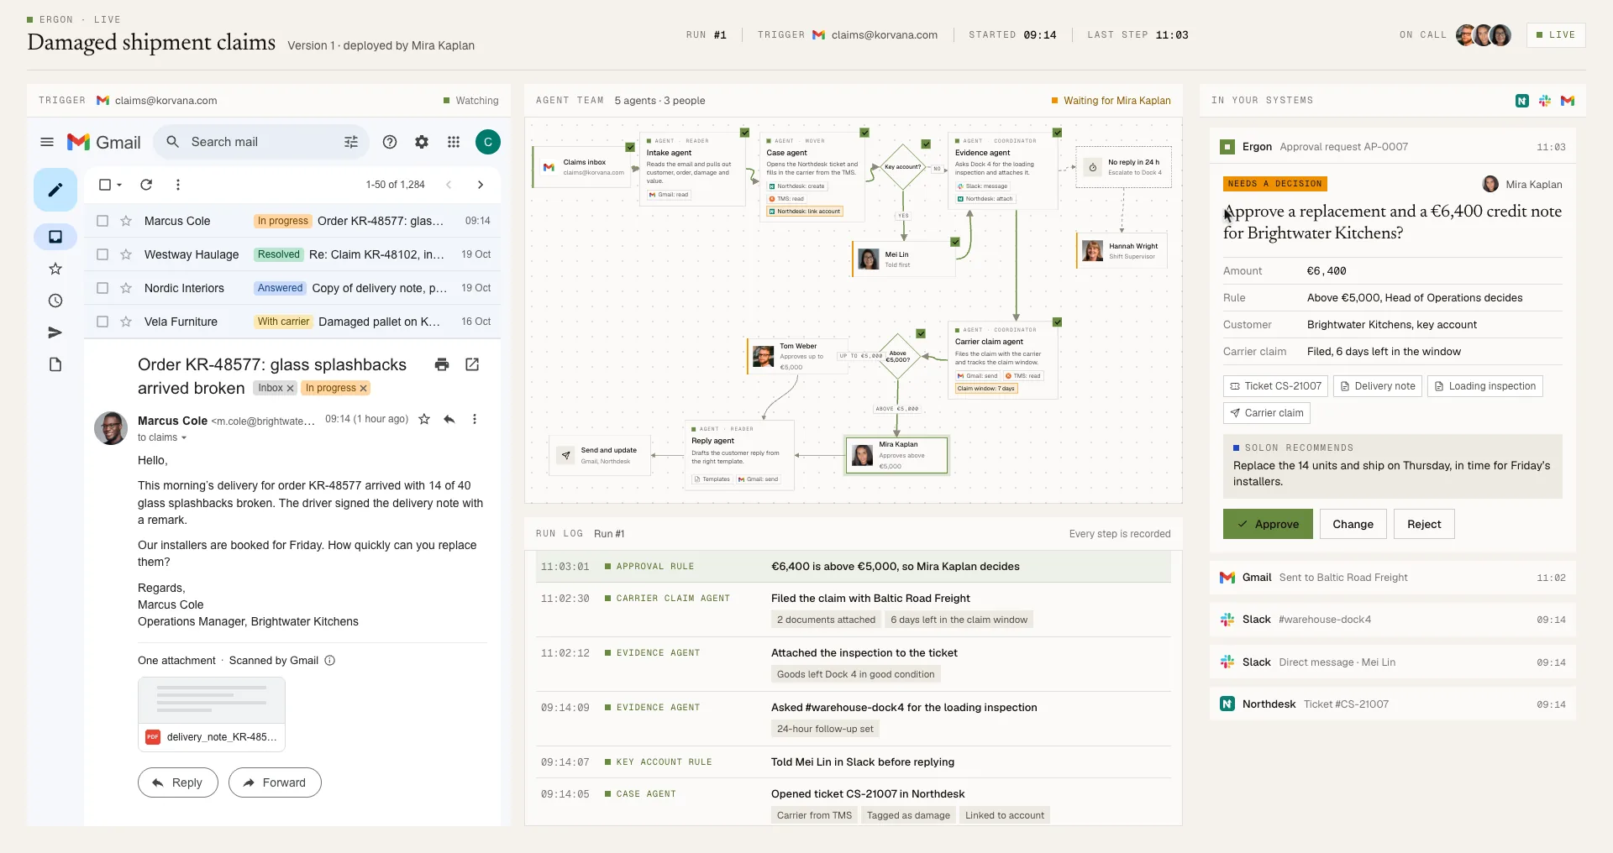Click the Forward button under the email

pos(275,782)
